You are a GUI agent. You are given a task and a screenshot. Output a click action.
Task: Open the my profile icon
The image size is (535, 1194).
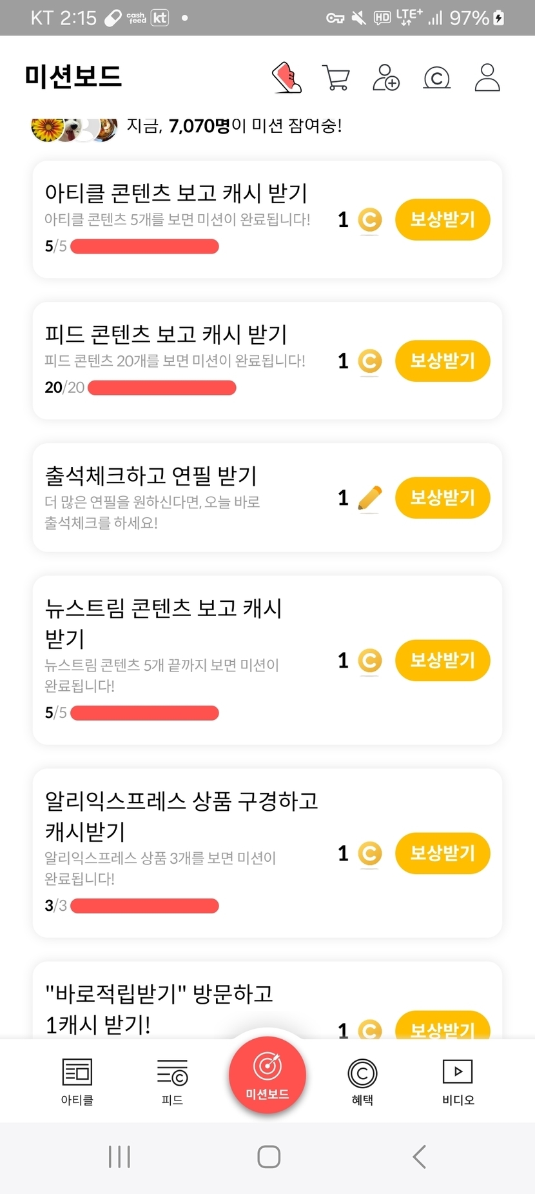click(x=487, y=78)
